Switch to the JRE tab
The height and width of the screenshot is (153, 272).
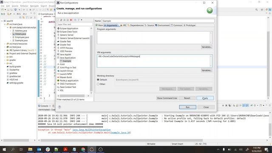123,25
